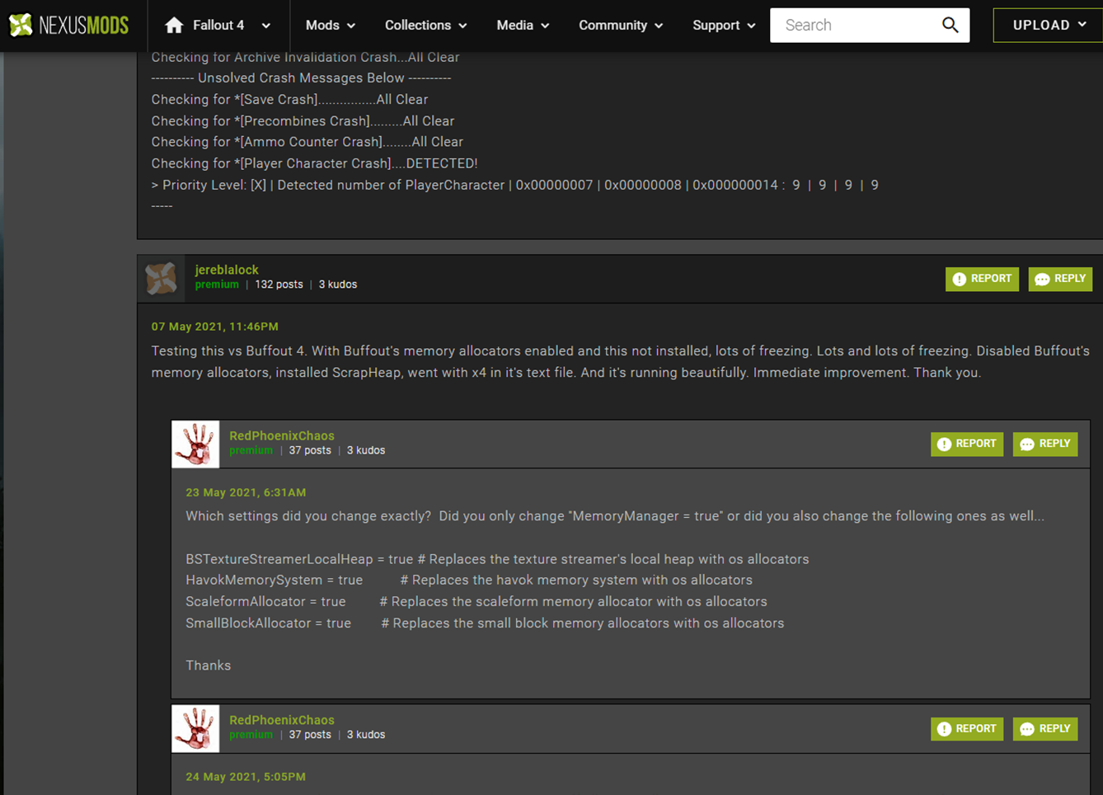This screenshot has width=1103, height=795.
Task: Open the Collections menu
Action: point(425,26)
